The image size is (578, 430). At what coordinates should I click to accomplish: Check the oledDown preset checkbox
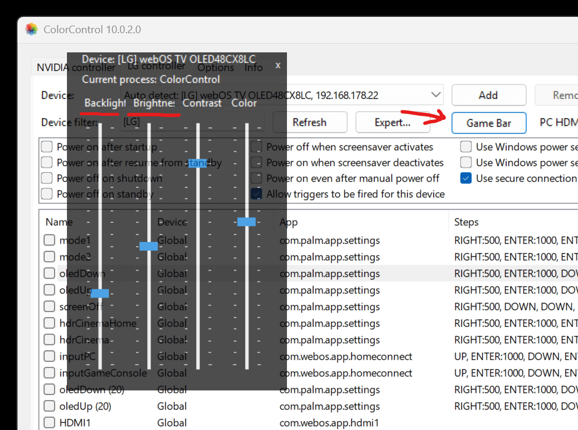tap(49, 273)
